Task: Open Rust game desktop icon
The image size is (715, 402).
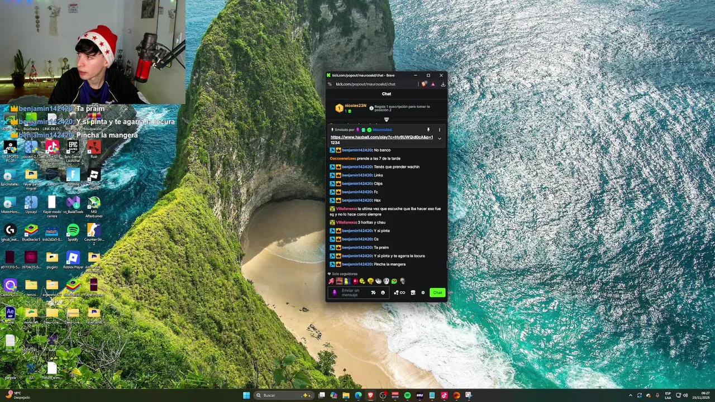Action: [94, 149]
